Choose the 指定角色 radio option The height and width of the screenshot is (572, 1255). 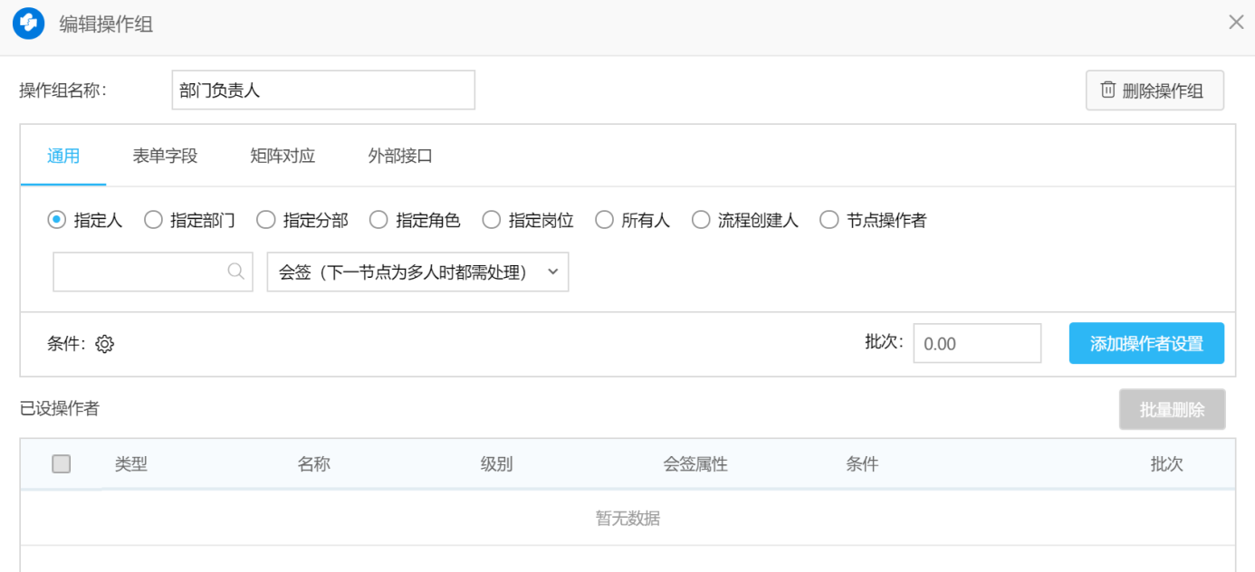[x=378, y=220]
